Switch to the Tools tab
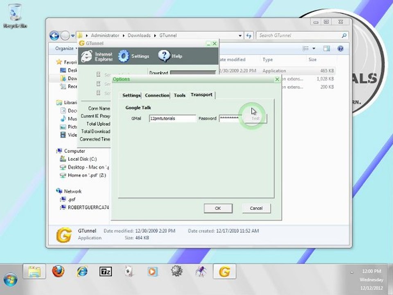The width and height of the screenshot is (393, 295). tap(180, 95)
